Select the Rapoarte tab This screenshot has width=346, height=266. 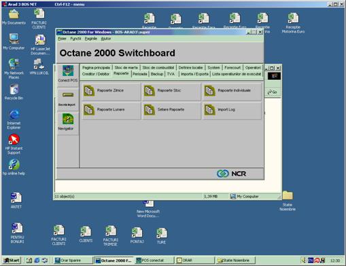point(121,73)
